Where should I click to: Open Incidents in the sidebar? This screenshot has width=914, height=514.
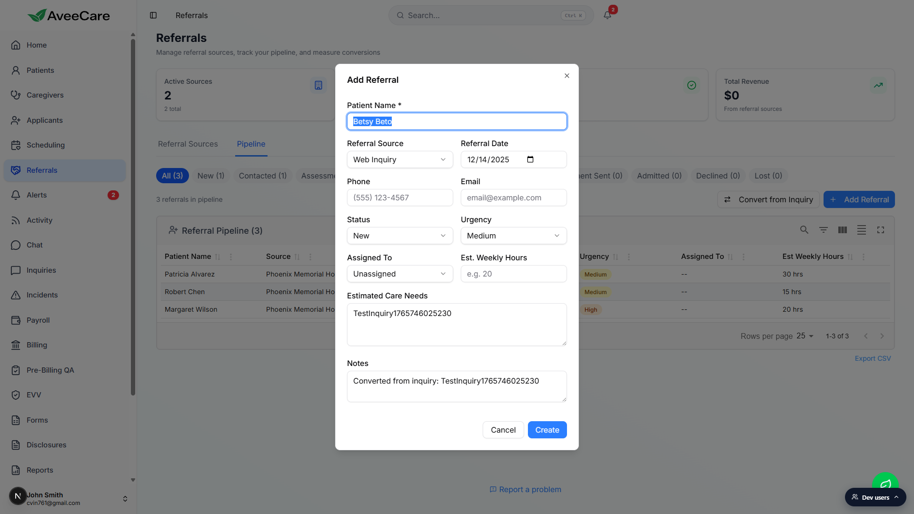click(x=64, y=295)
